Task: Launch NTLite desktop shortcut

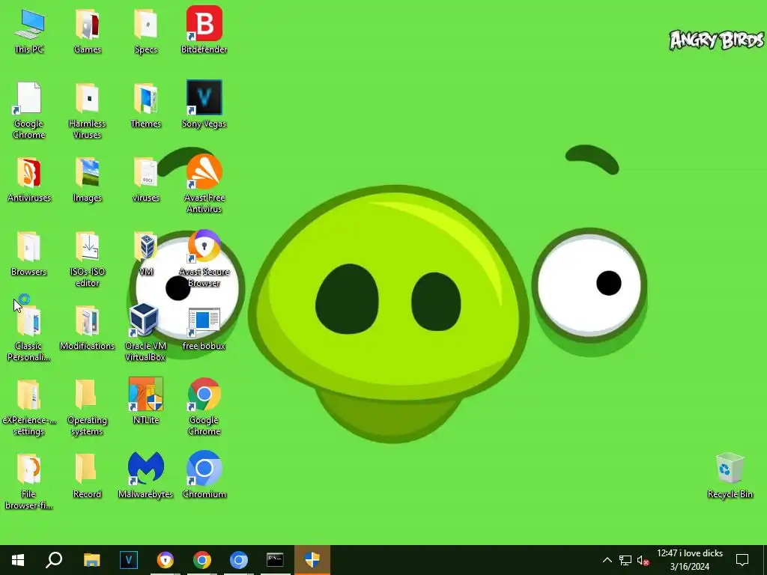Action: click(x=146, y=401)
